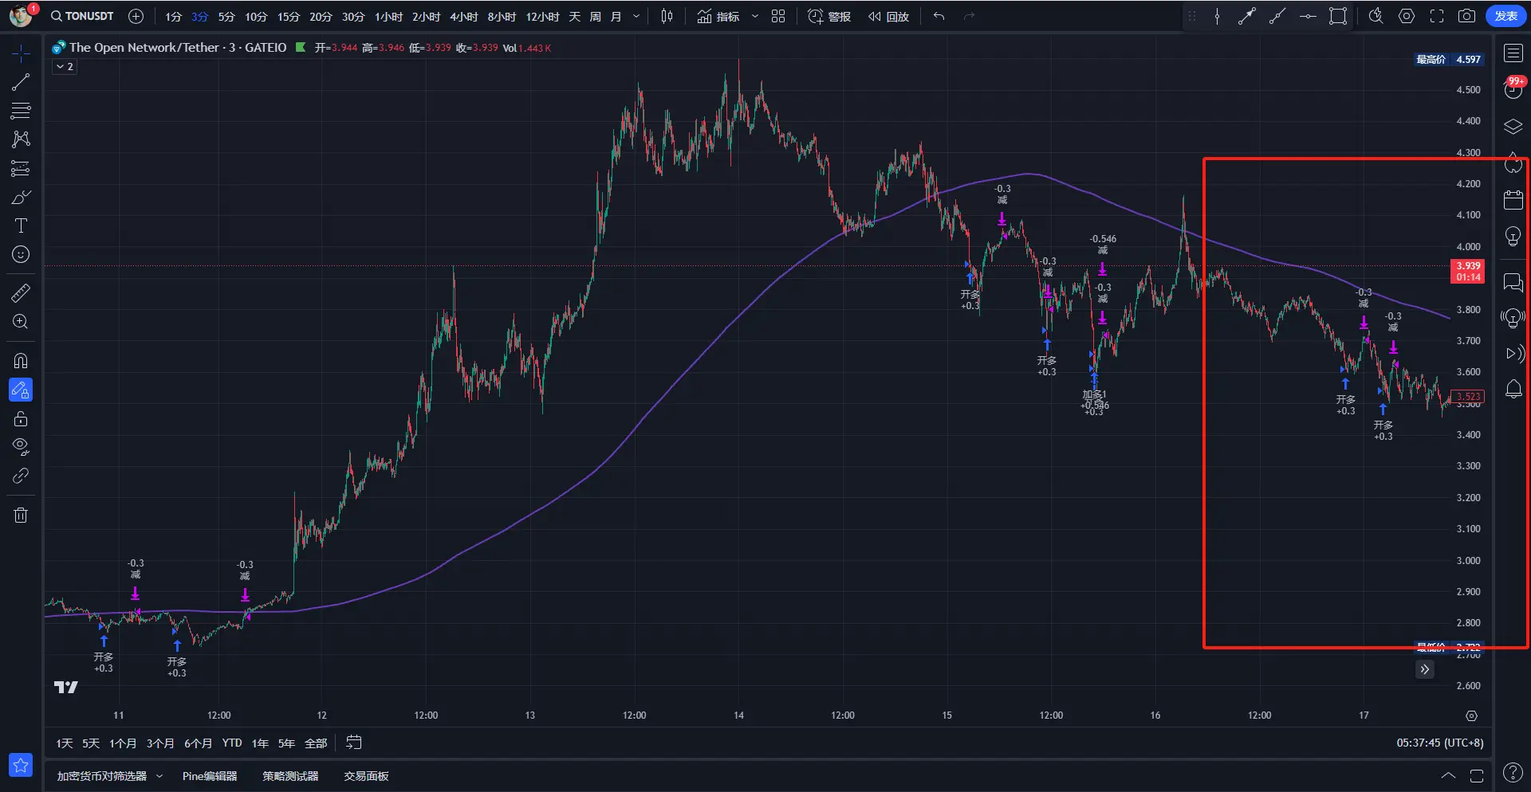
Task: Expand the time interval dropdown arrow
Action: coord(636,17)
